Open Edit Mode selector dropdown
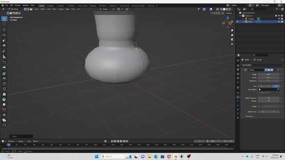This screenshot has height=160, width=285. pos(15,9)
